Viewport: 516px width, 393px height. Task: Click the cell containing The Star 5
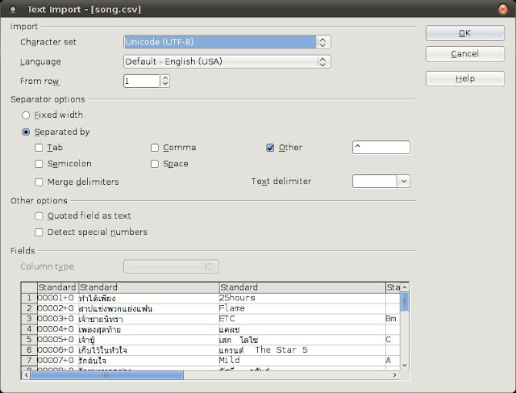pos(302,350)
